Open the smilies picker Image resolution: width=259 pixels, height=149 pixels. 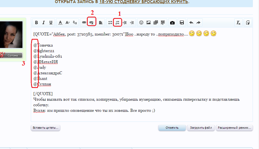click(141, 23)
